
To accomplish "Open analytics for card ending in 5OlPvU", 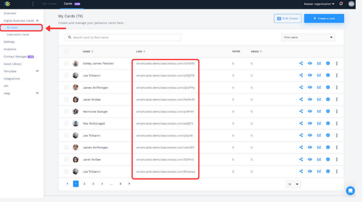I will coord(319,159).
